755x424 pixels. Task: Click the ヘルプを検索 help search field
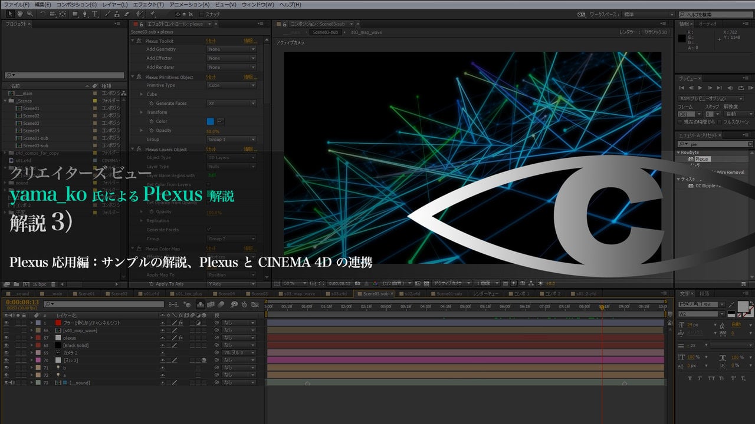click(715, 14)
